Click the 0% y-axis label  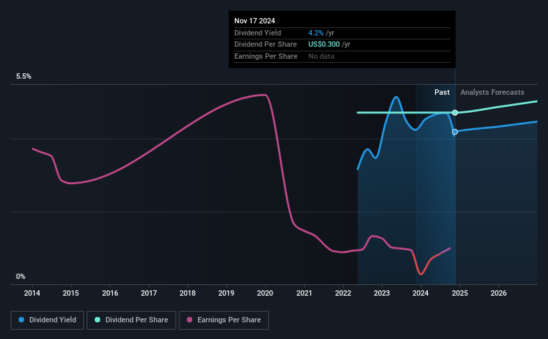click(21, 276)
